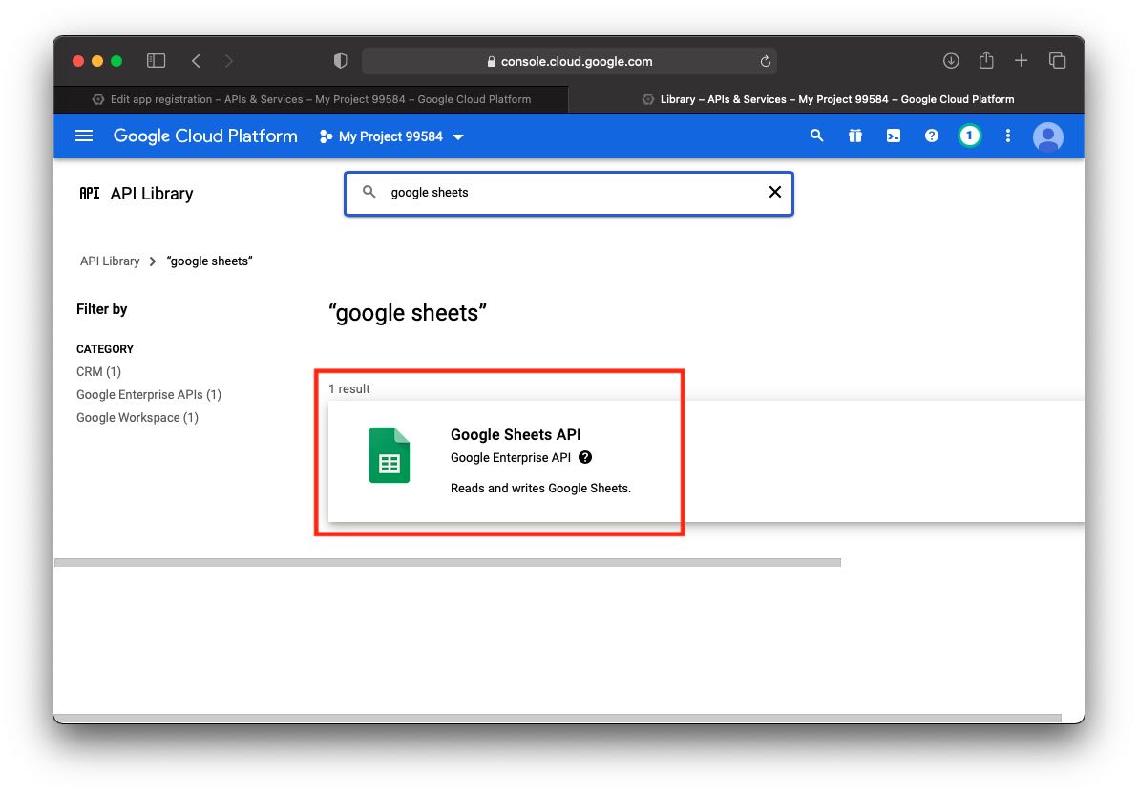Filter by CRM category
The image size is (1138, 794).
(x=98, y=371)
